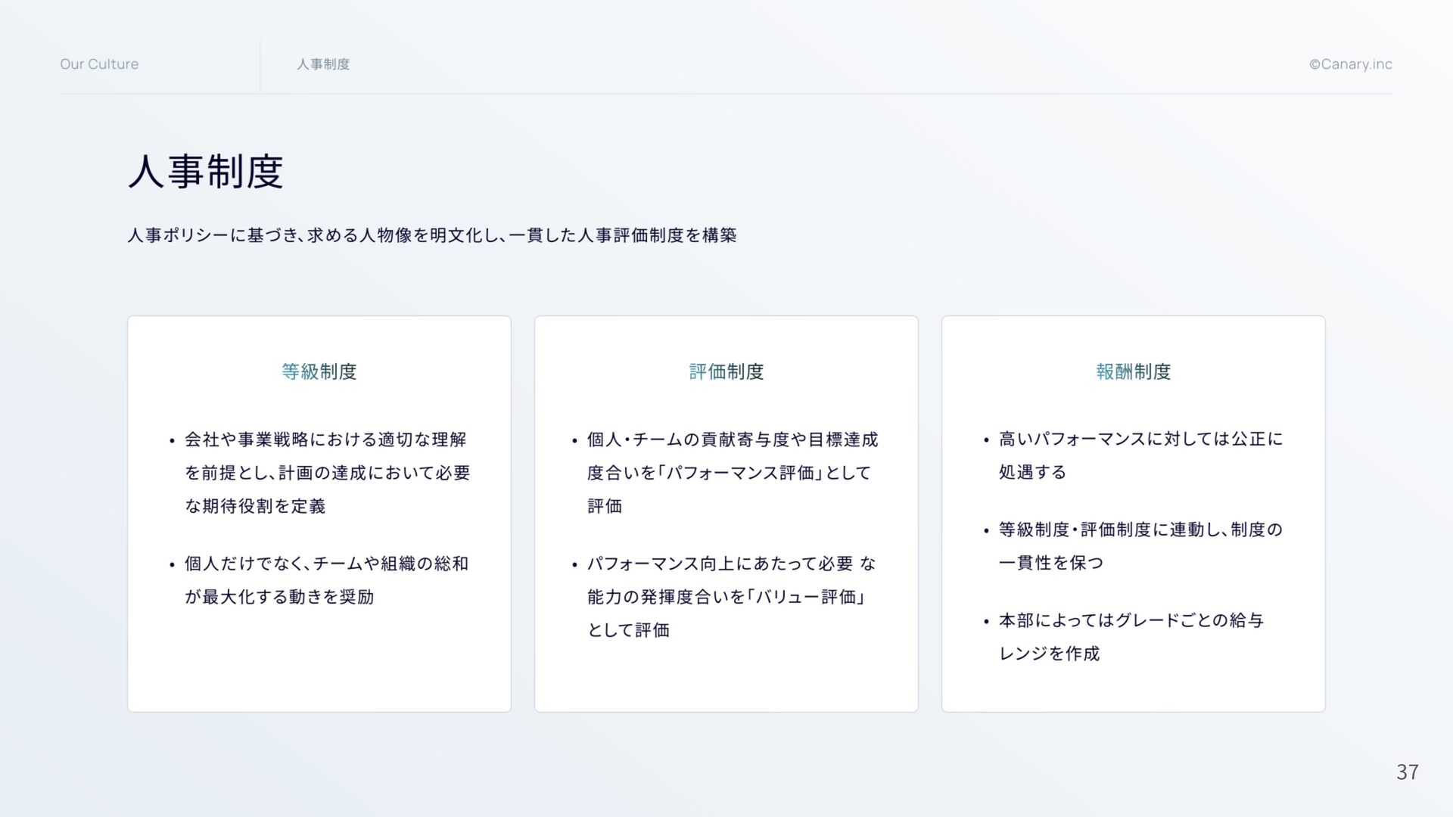Click the bullet starting 等級制度・評価制度に連動
Screen dimensions: 1453x817
pos(1140,530)
